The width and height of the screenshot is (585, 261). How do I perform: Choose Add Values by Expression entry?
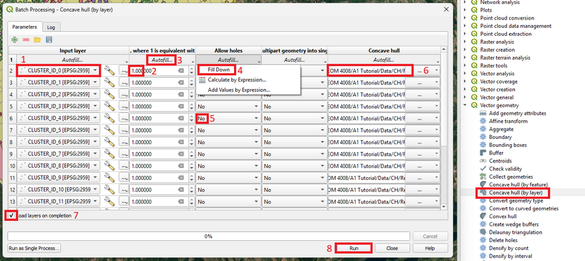click(239, 90)
